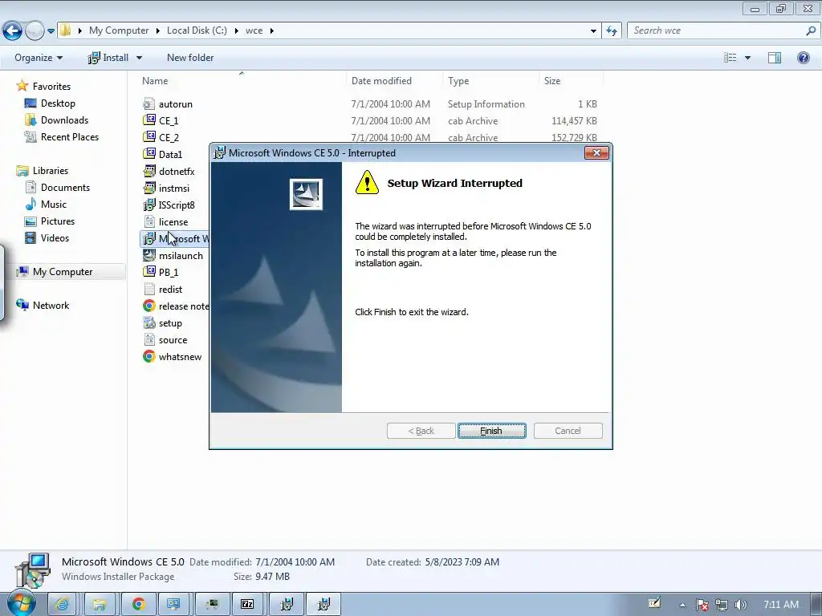This screenshot has width=822, height=616.
Task: Click Install in the Explorer toolbar
Action: coord(108,58)
